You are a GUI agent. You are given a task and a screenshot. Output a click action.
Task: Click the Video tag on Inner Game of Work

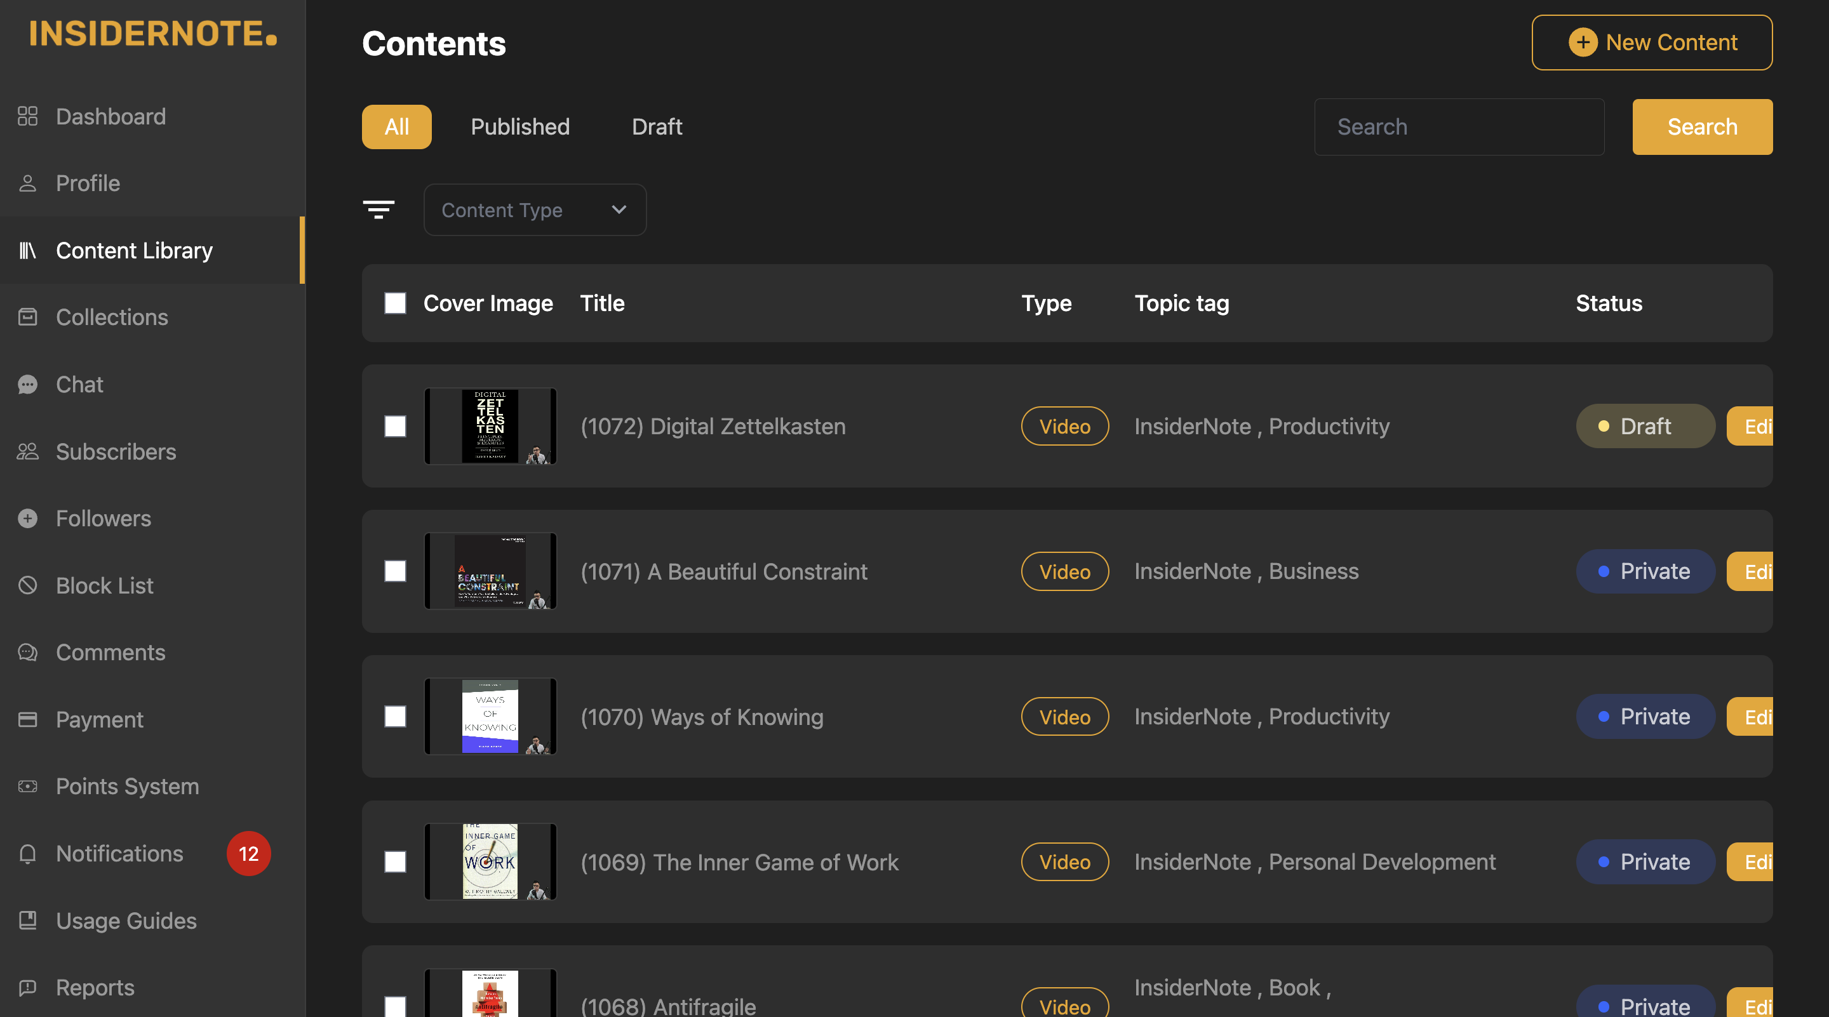(x=1065, y=862)
